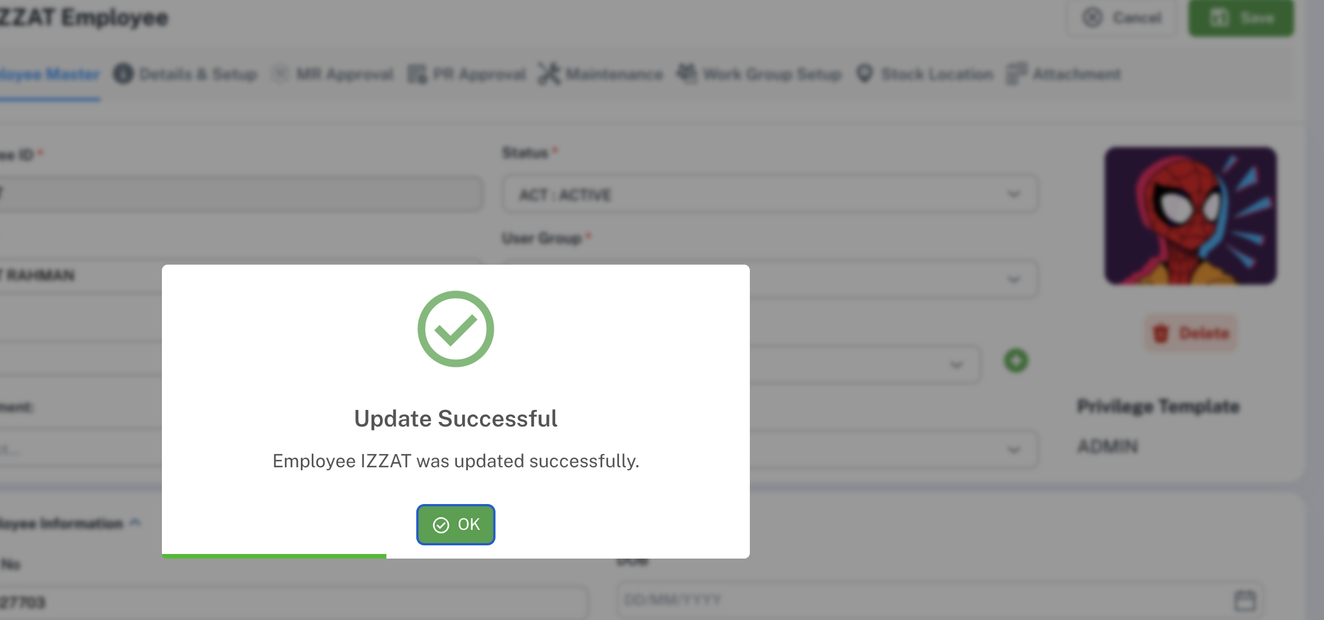Screen dimensions: 1324x620
Task: Click the Cancel button
Action: 1122,18
